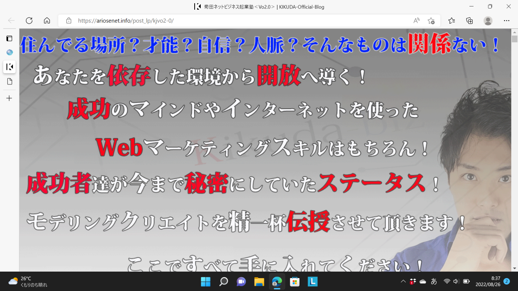Viewport: 518px width, 291px height.
Task: Open the tab actions menu icon
Action: tap(9, 38)
